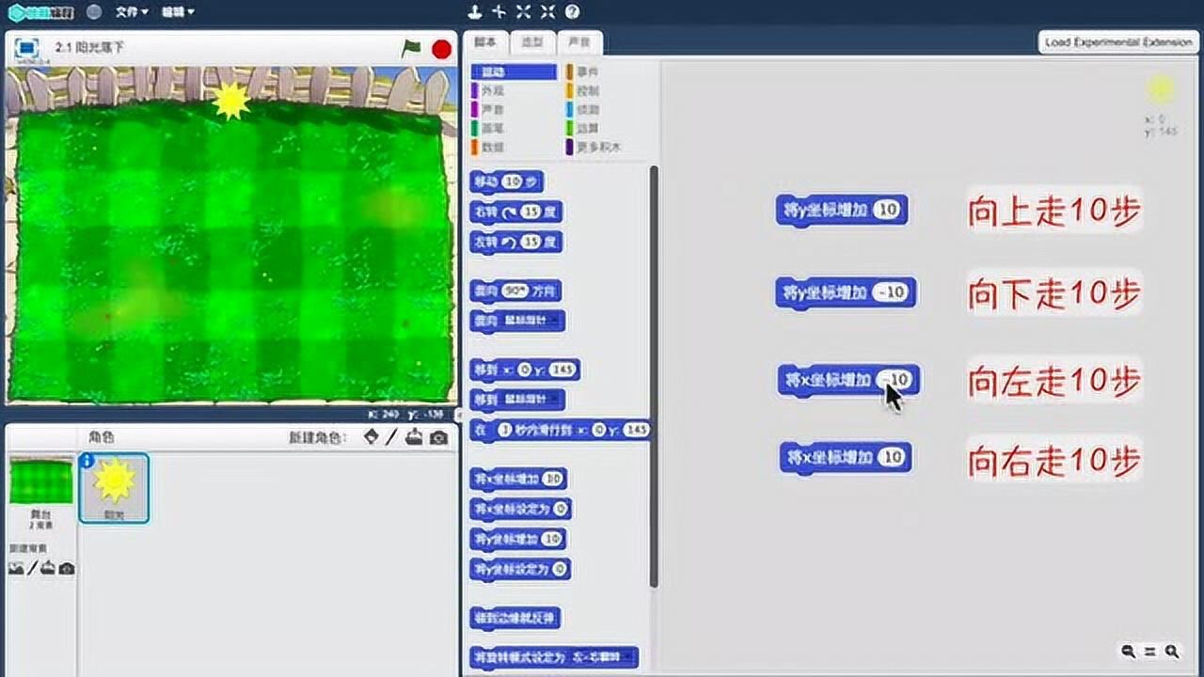Click small stage layout toggle icon
Image resolution: width=1204 pixels, height=677 pixels.
(459, 415)
